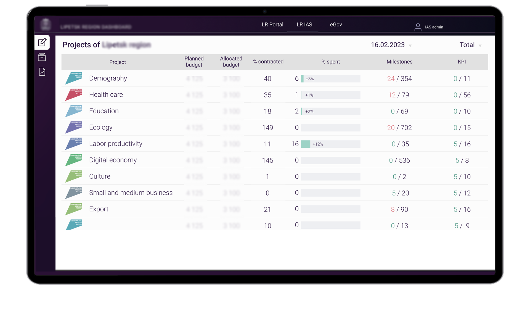The image size is (530, 324).
Task: Click the IAS admin user avatar icon
Action: (418, 27)
